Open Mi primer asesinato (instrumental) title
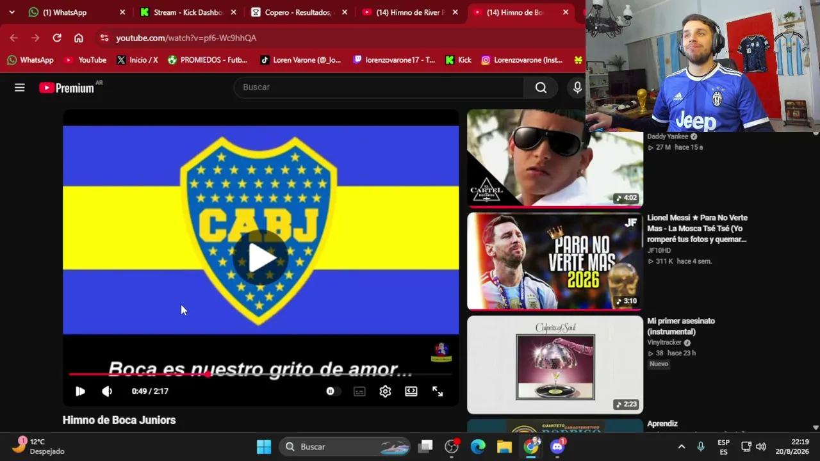Viewport: 820px width, 461px height. click(681, 327)
